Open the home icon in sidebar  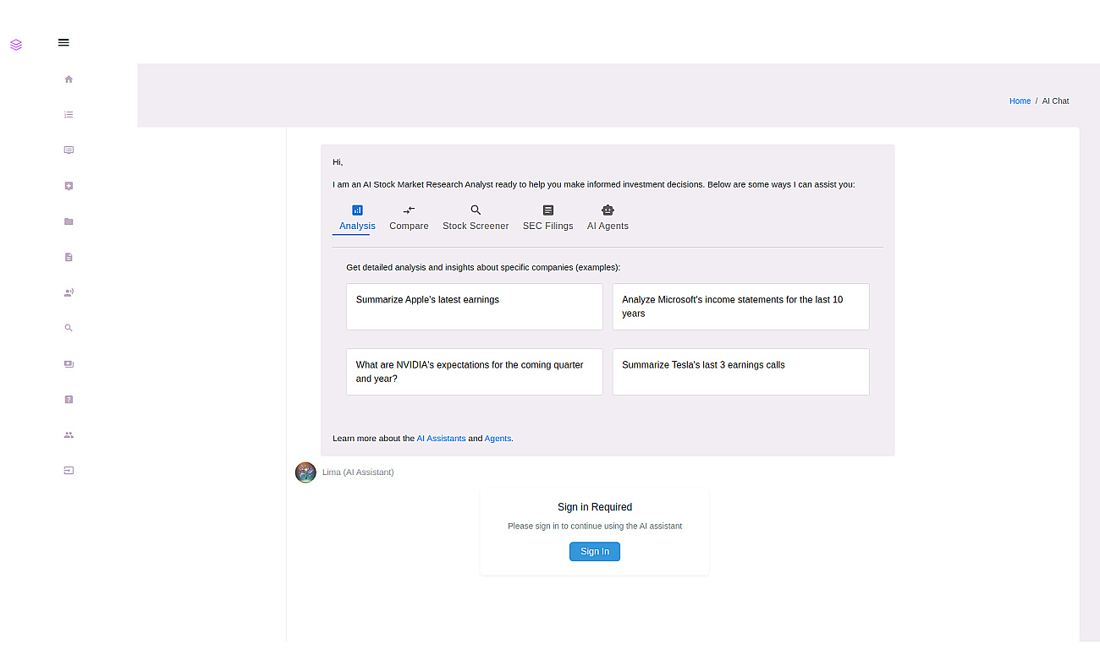69,79
